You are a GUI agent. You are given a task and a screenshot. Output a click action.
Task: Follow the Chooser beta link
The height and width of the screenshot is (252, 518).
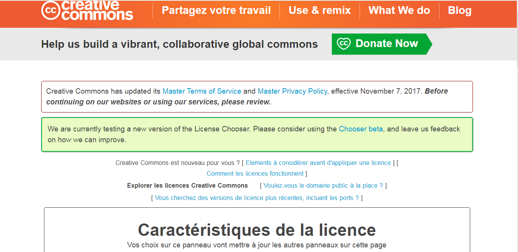[361, 129]
